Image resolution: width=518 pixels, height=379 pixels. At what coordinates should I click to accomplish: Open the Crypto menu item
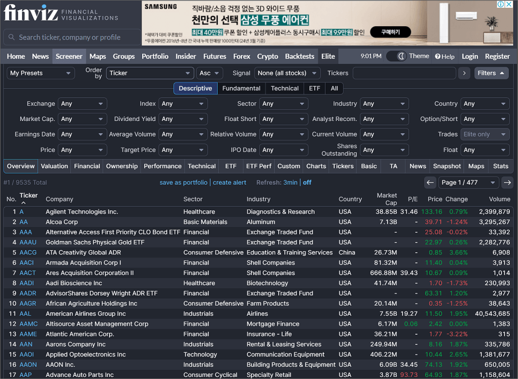pyautogui.click(x=268, y=56)
